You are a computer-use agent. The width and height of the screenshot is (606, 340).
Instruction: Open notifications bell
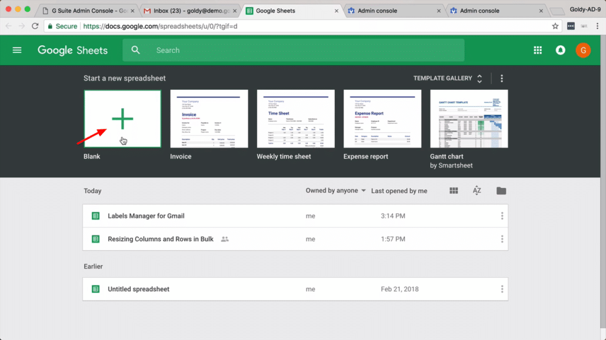tap(560, 50)
